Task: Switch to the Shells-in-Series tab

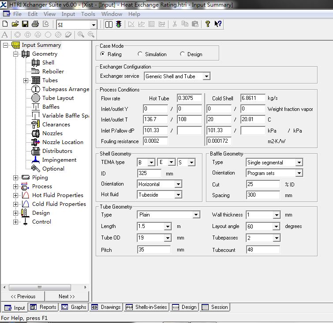Action: [146, 307]
